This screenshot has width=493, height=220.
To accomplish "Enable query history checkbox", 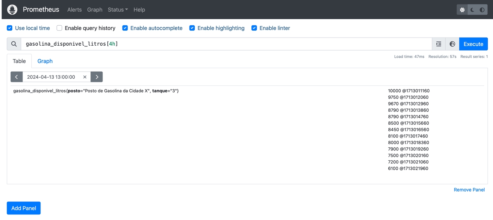I will [60, 28].
